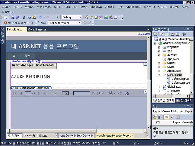This screenshot has width=195, height=146.
Task: Open Properties object selector dropdown
Action: pyautogui.click(x=191, y=111)
